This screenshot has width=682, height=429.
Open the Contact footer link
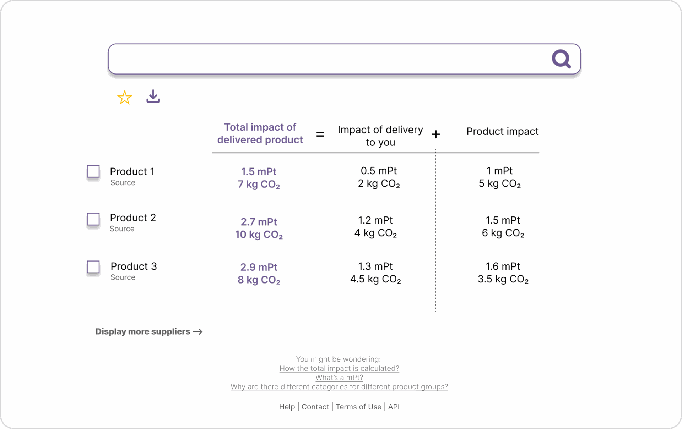pyautogui.click(x=315, y=407)
